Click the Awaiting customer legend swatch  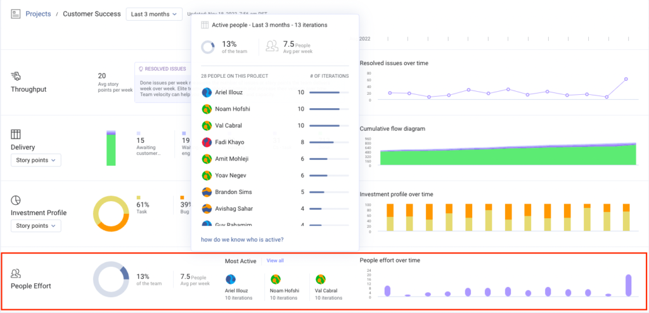139,133
